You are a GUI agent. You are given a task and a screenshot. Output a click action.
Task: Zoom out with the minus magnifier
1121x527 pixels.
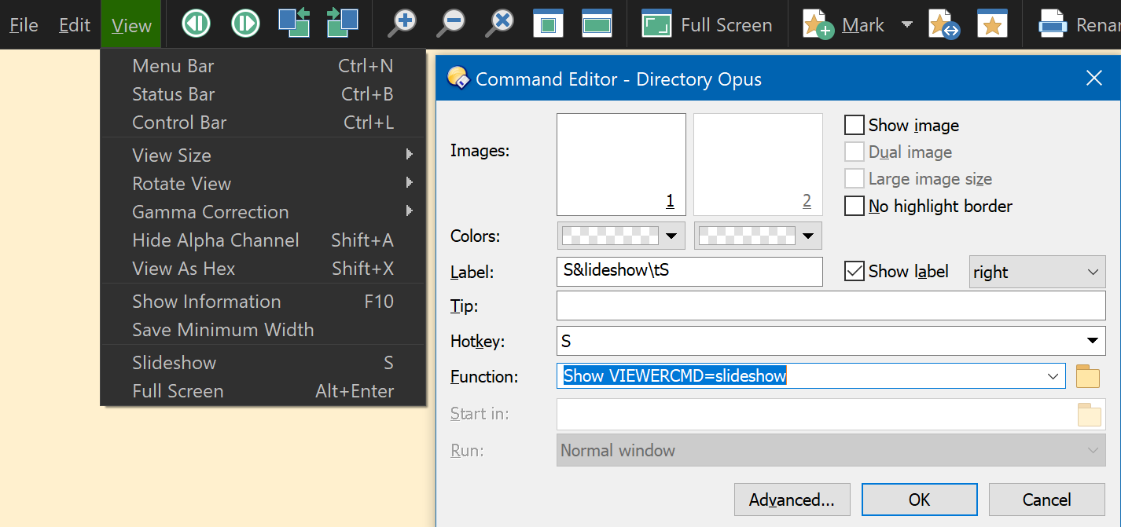tap(451, 24)
